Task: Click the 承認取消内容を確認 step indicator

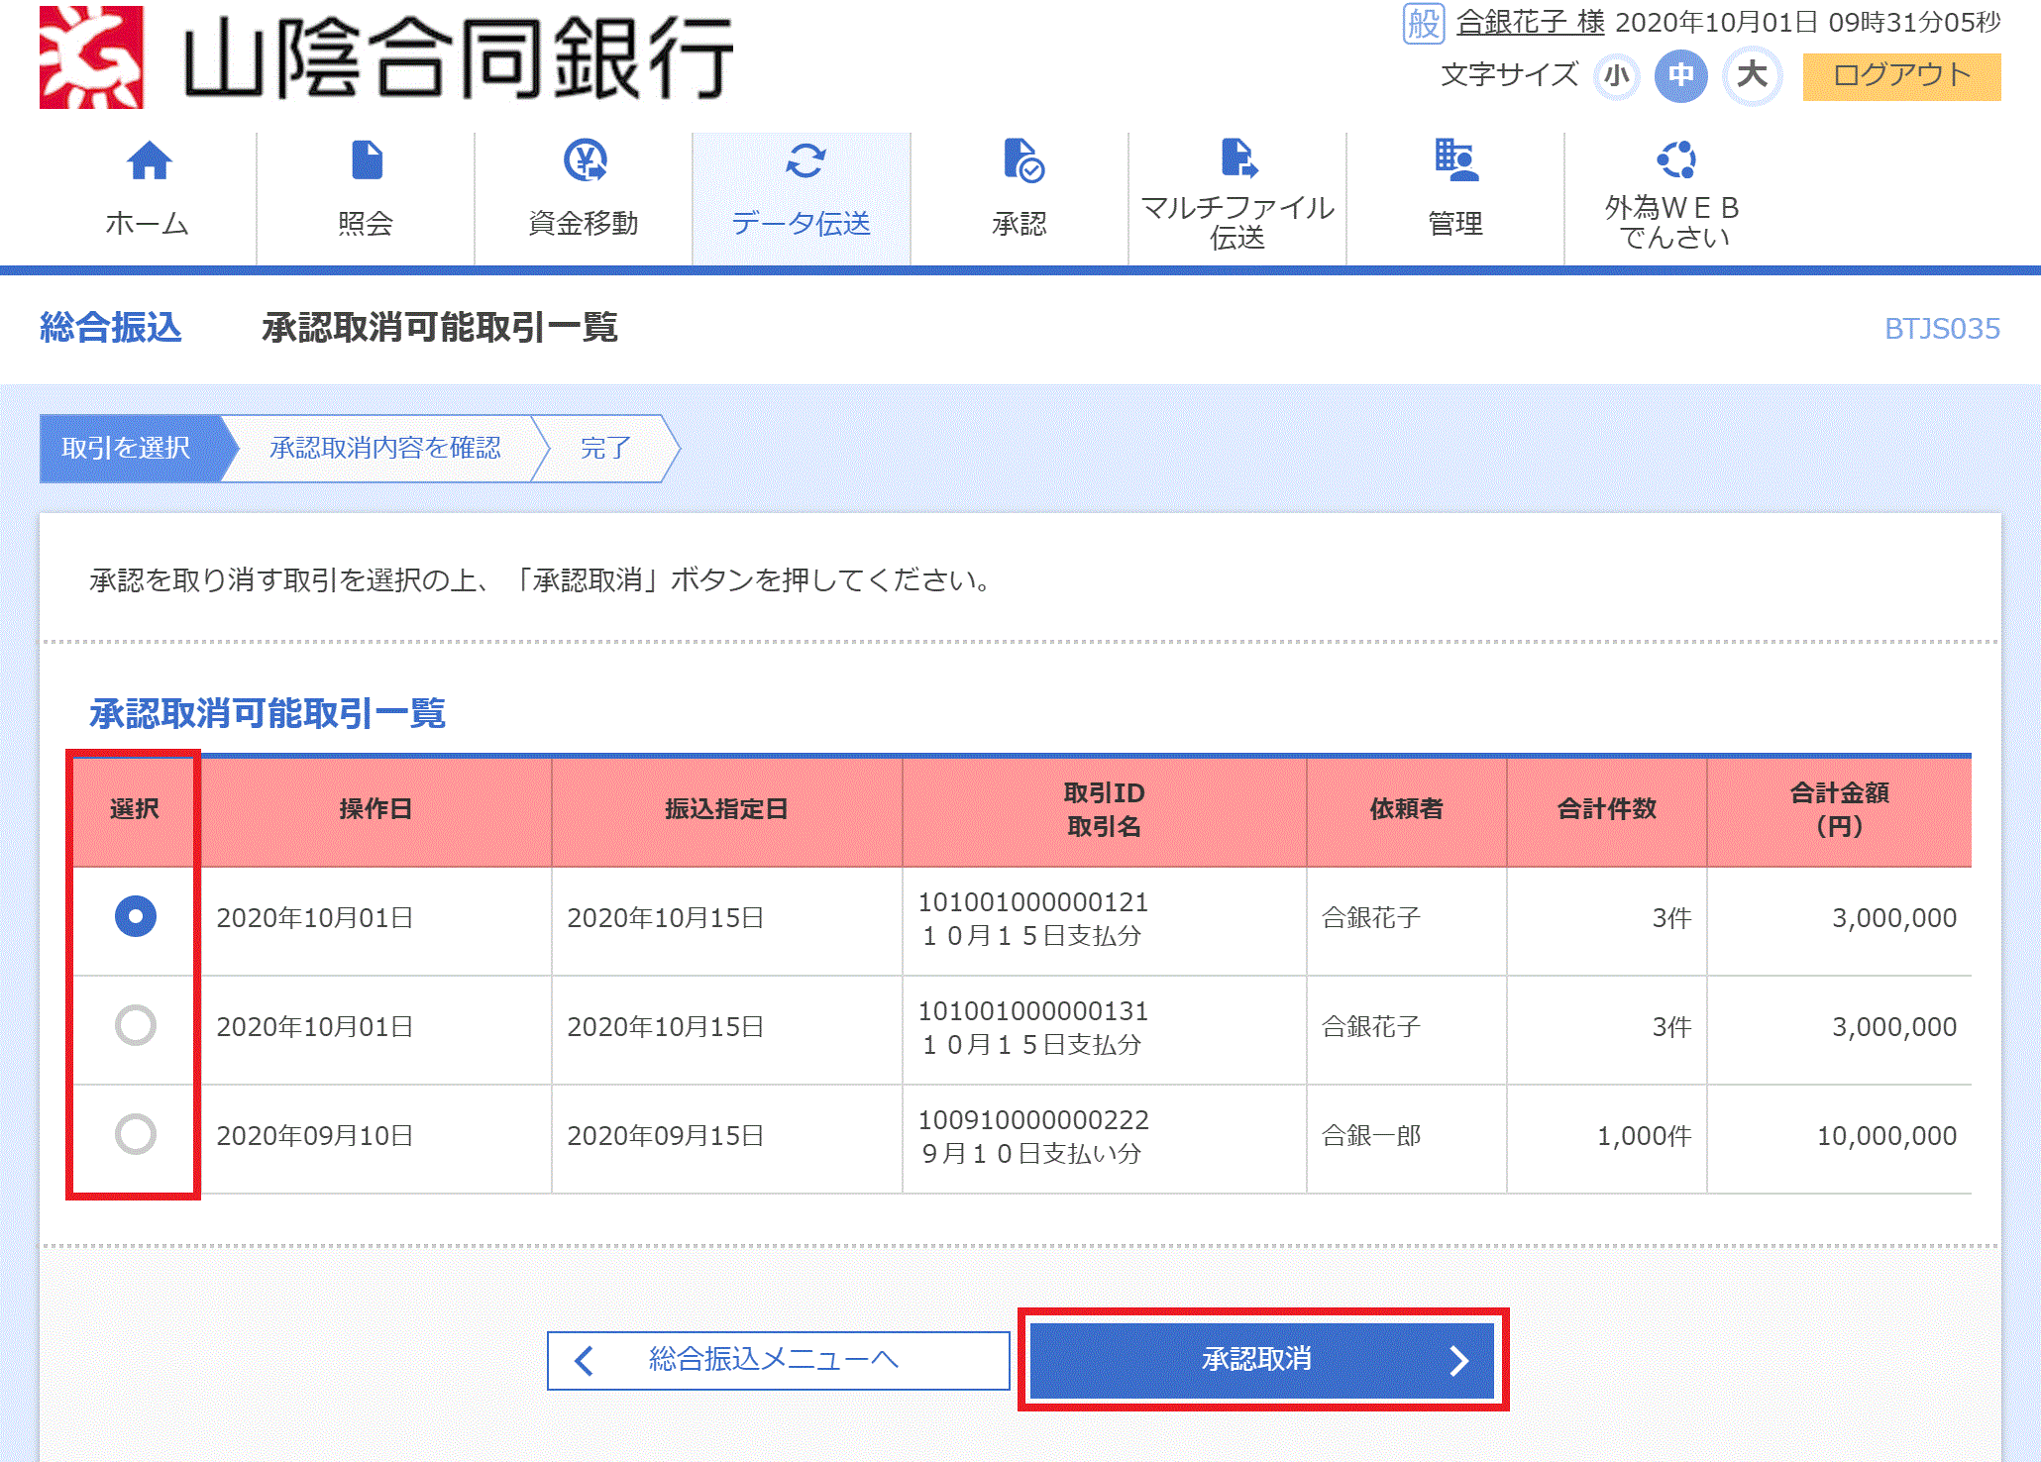Action: pyautogui.click(x=385, y=449)
